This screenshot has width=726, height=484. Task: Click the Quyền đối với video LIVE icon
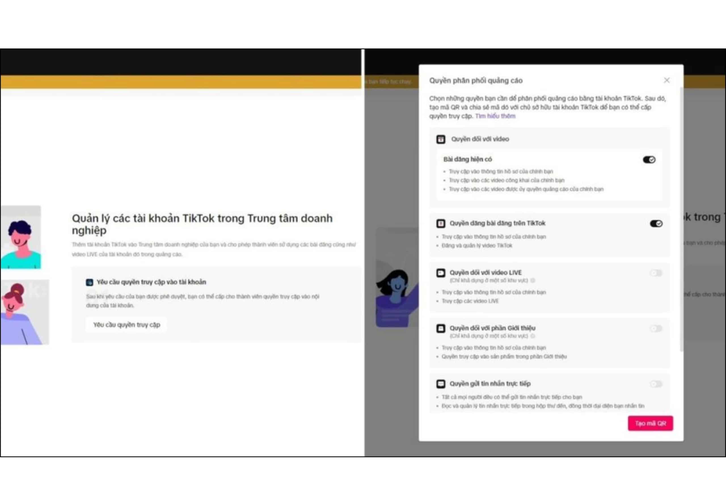pyautogui.click(x=441, y=273)
